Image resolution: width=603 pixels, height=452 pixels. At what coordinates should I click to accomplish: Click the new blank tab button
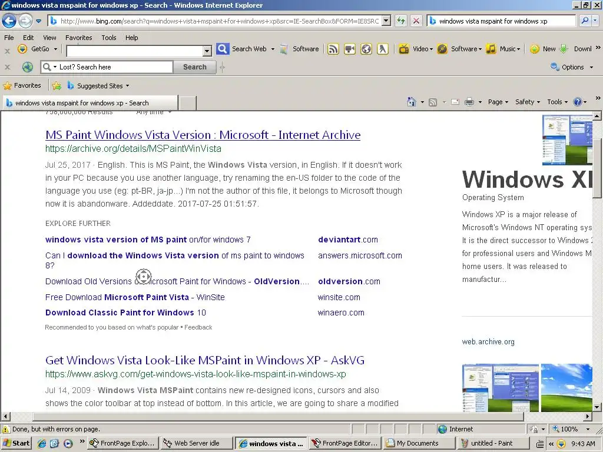point(188,103)
